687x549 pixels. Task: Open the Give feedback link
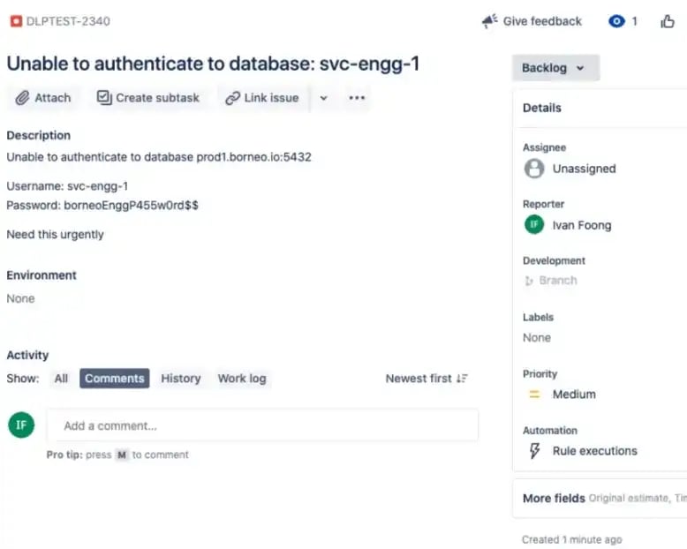pyautogui.click(x=542, y=21)
